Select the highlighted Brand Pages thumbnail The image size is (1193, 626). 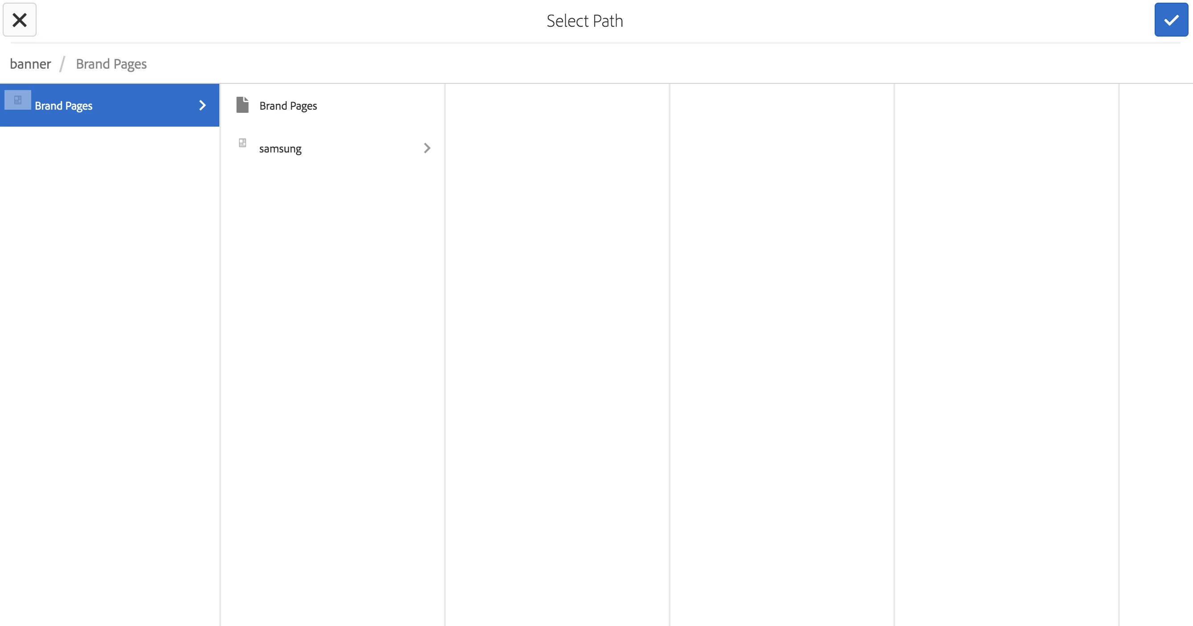(x=17, y=100)
